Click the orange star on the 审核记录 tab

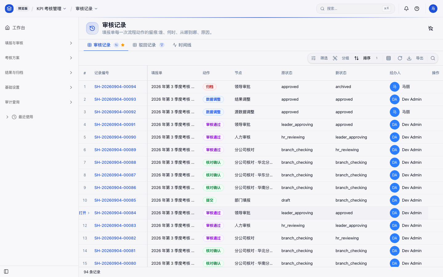tap(123, 45)
